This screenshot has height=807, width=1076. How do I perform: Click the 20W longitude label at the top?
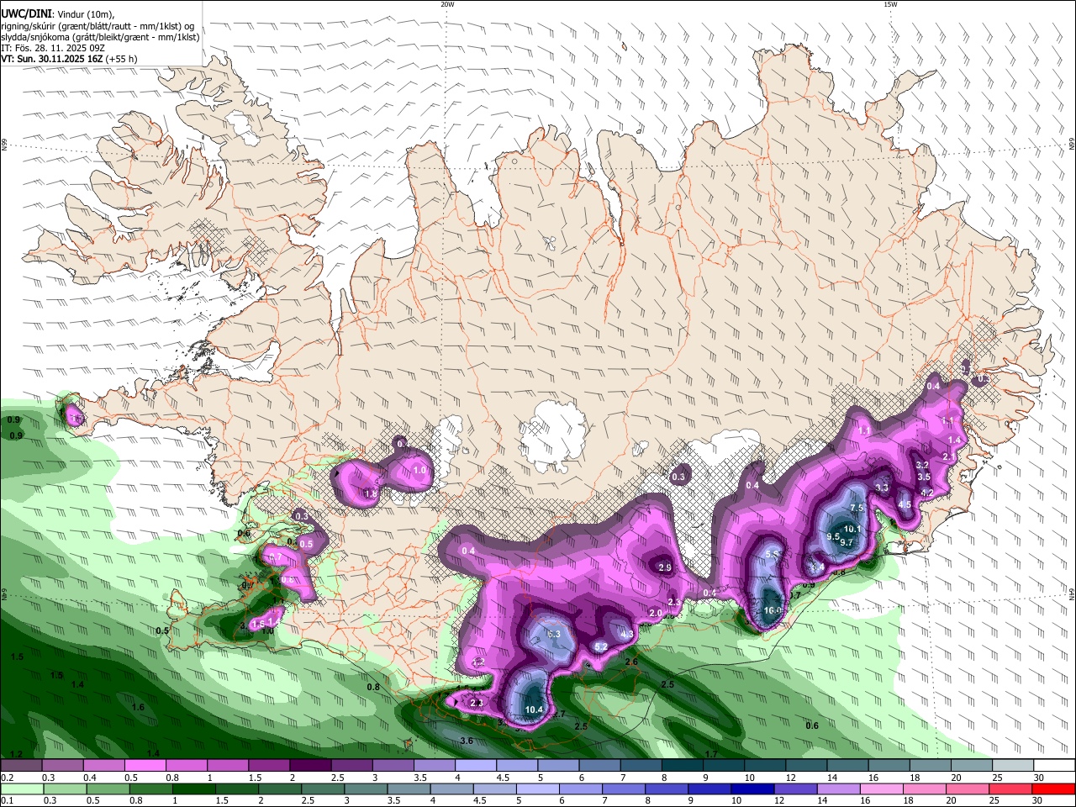[x=447, y=4]
